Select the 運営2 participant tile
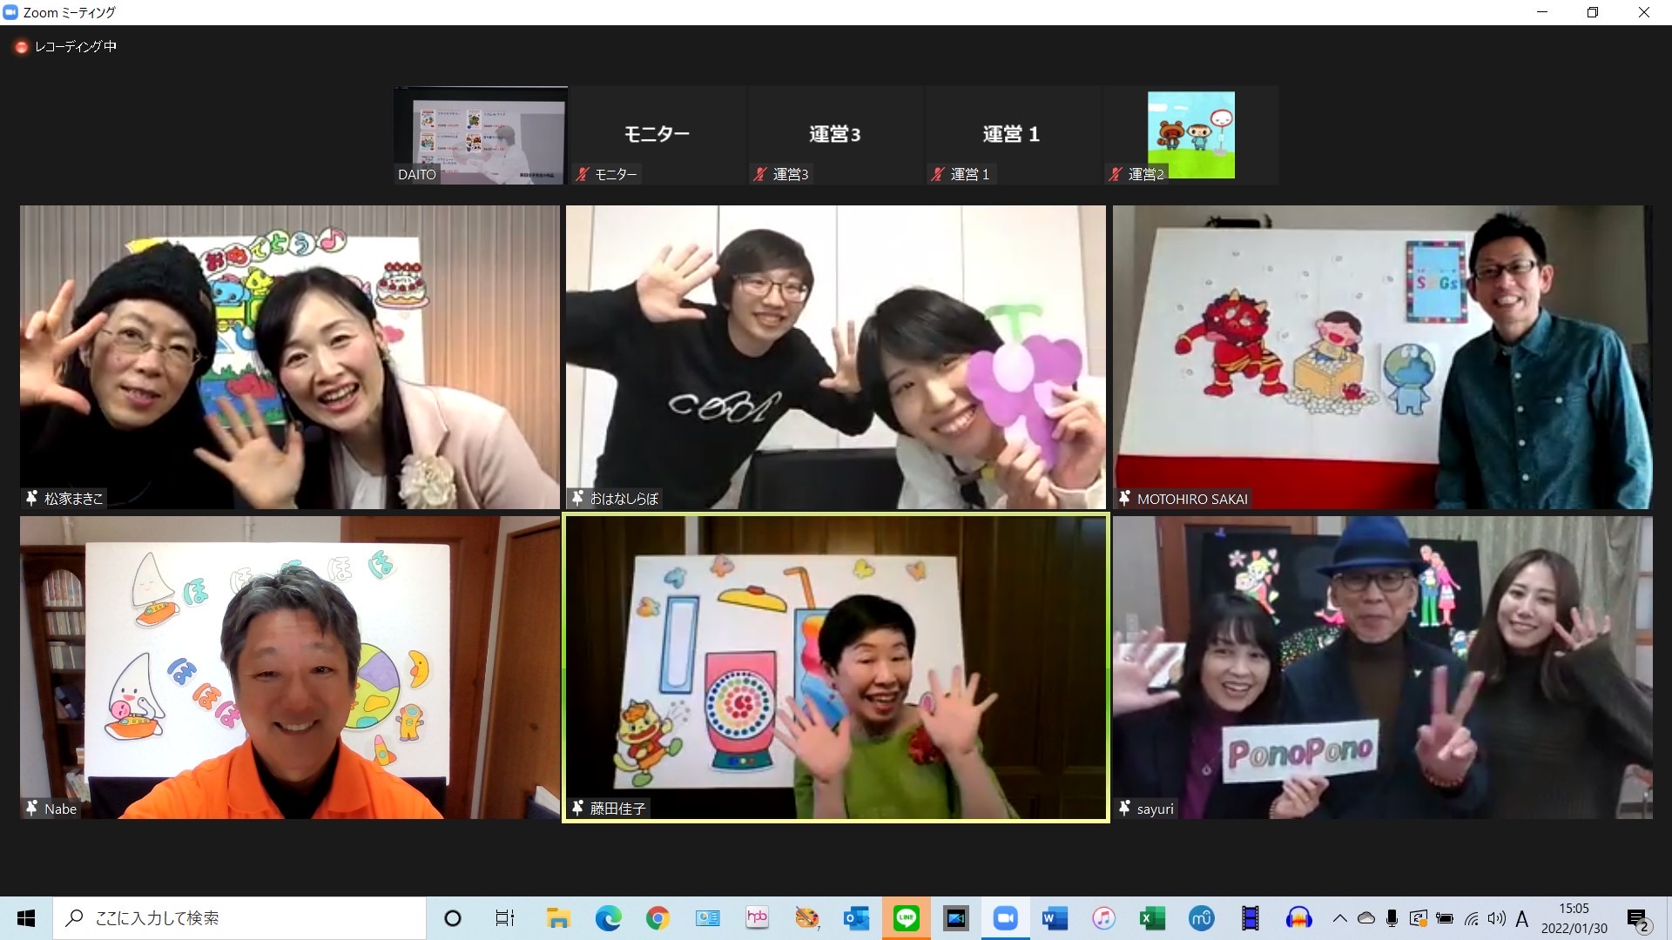 [1190, 136]
